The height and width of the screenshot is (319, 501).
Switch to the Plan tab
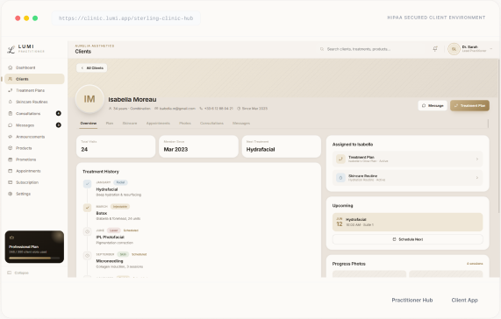click(110, 124)
